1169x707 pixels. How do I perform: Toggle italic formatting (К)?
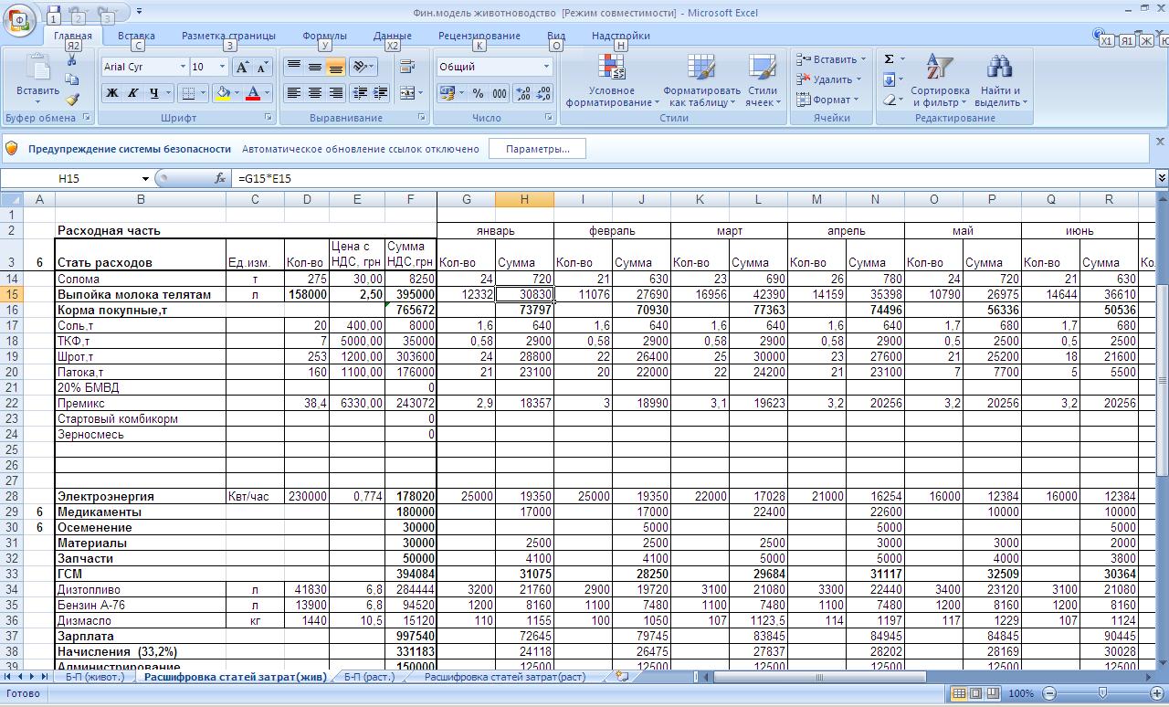[133, 93]
